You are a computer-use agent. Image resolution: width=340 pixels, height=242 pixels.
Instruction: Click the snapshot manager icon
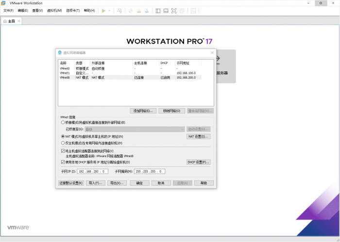147,10
